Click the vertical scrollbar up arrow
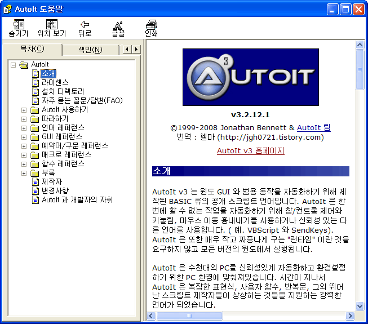Image resolution: width=368 pixels, height=324 pixels. pos(360,45)
